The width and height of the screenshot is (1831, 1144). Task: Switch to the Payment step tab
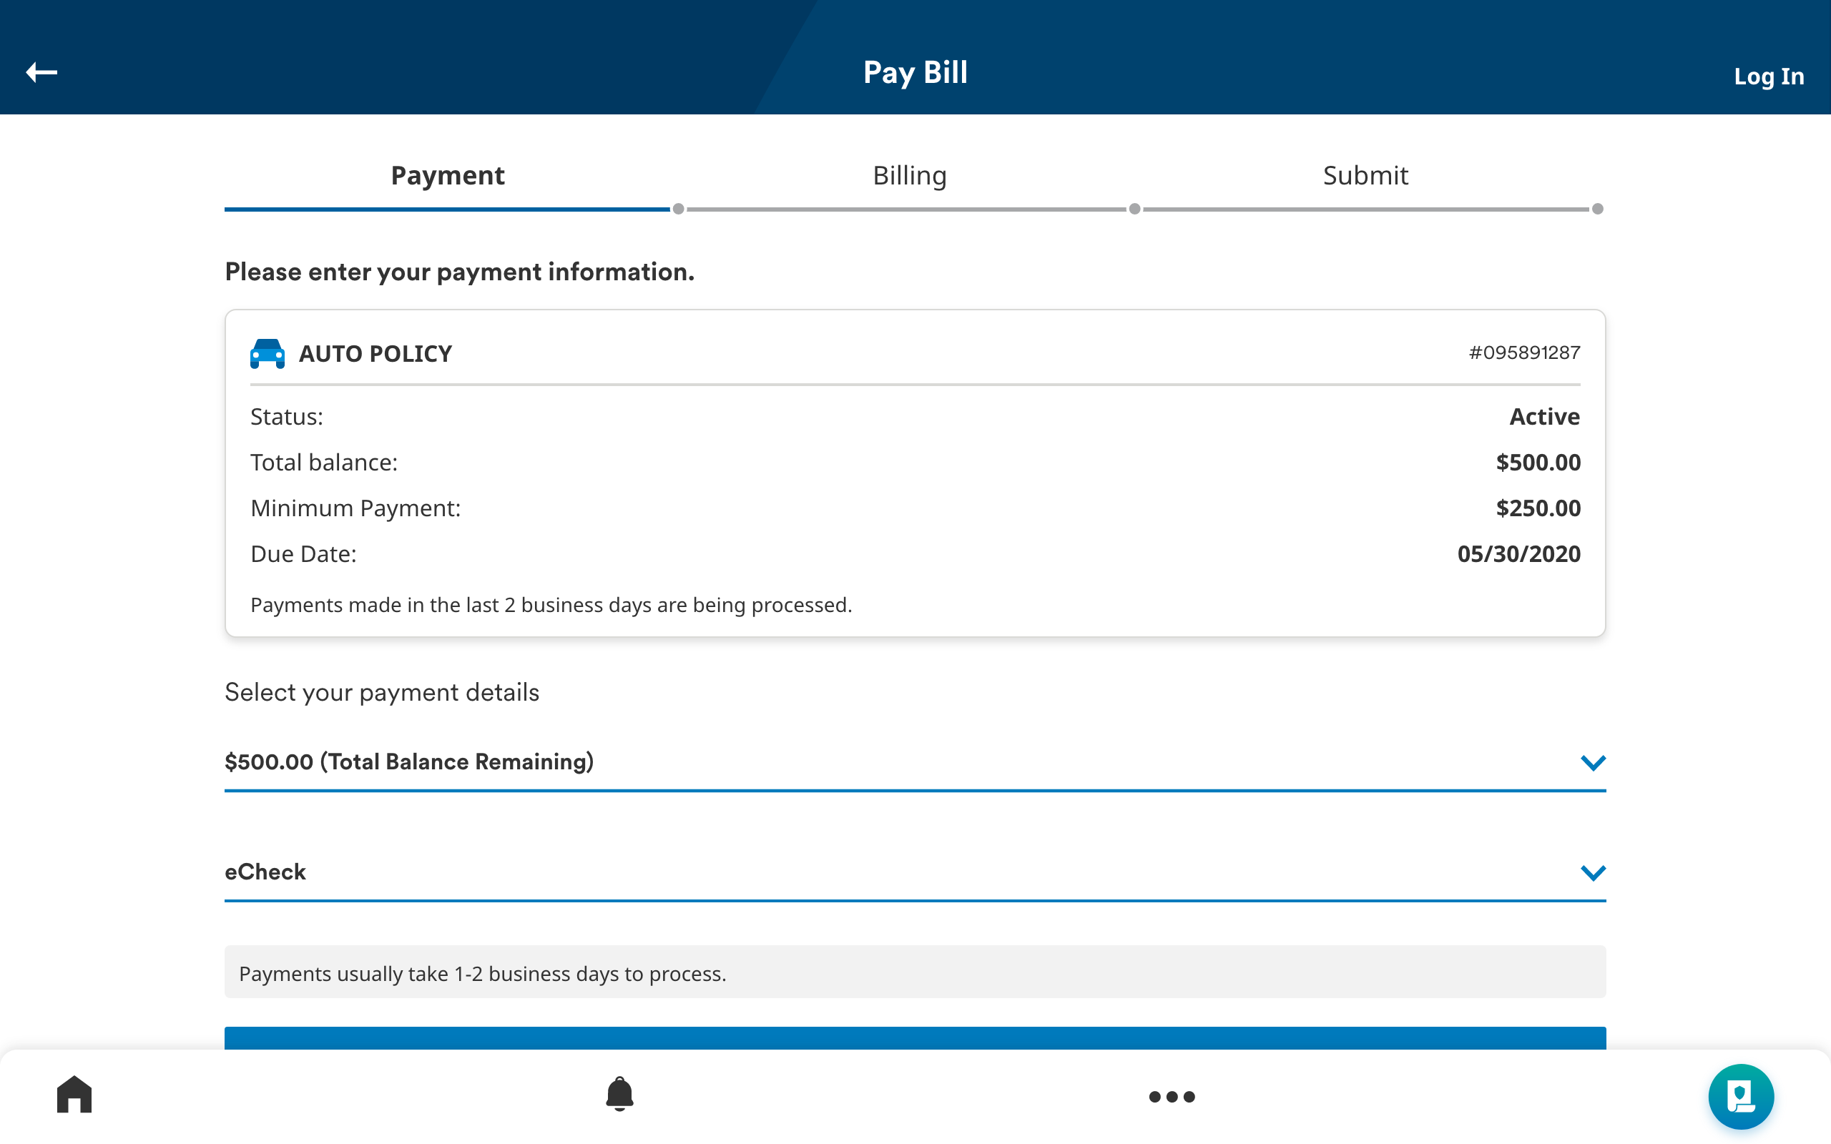447,176
